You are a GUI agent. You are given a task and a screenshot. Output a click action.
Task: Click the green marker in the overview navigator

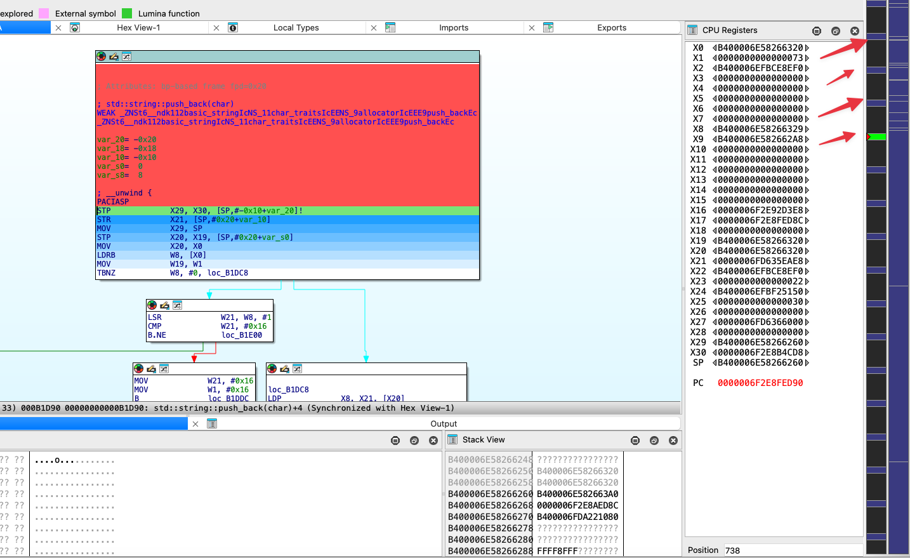[877, 137]
